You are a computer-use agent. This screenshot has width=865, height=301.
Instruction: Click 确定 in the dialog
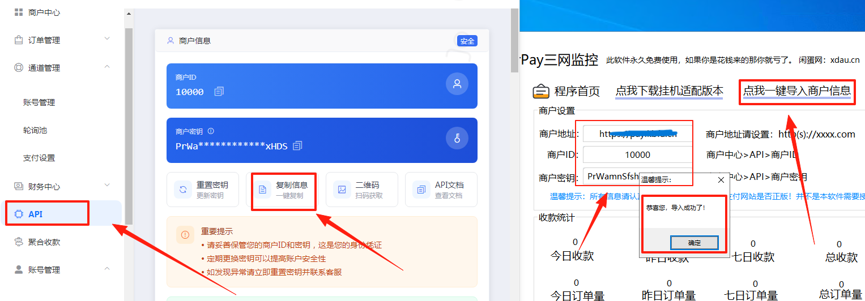click(x=694, y=243)
